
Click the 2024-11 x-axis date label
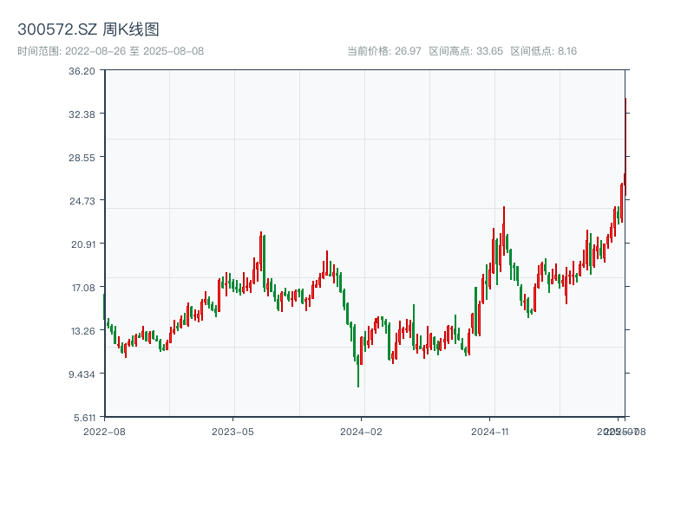click(491, 431)
